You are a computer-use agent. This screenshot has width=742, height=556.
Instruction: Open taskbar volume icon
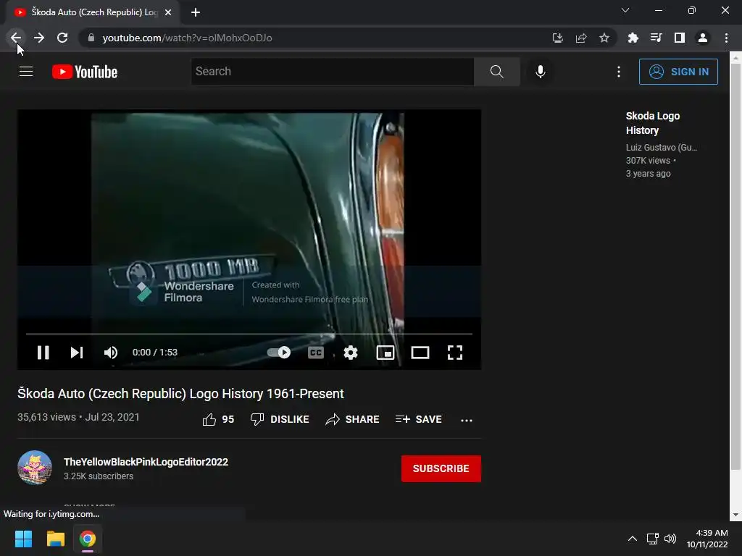[670, 539]
